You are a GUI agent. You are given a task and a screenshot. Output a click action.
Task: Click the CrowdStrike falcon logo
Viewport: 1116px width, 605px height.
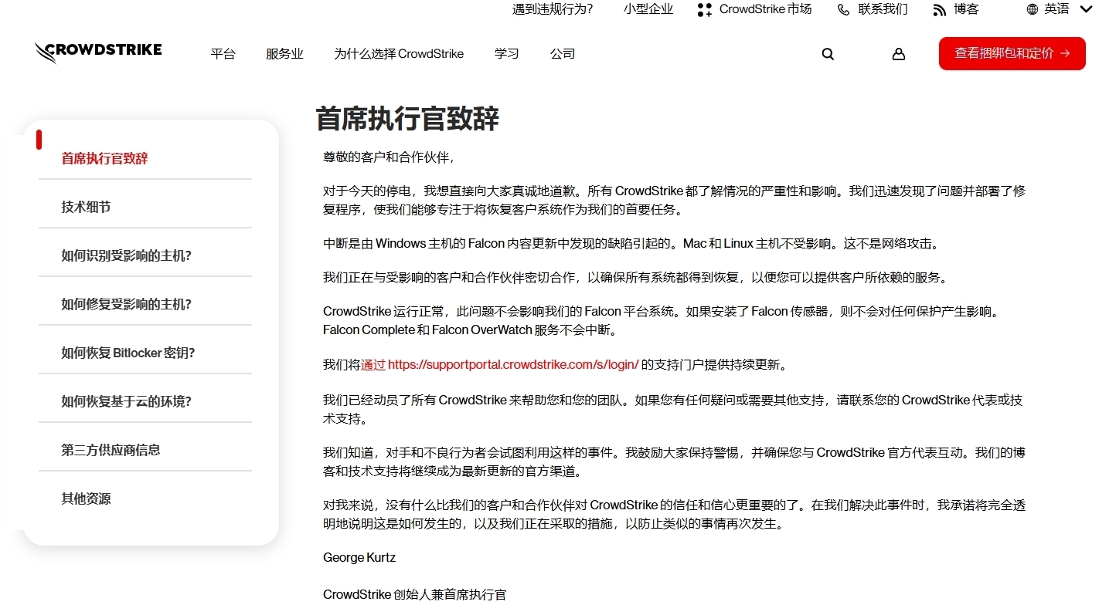click(x=98, y=52)
